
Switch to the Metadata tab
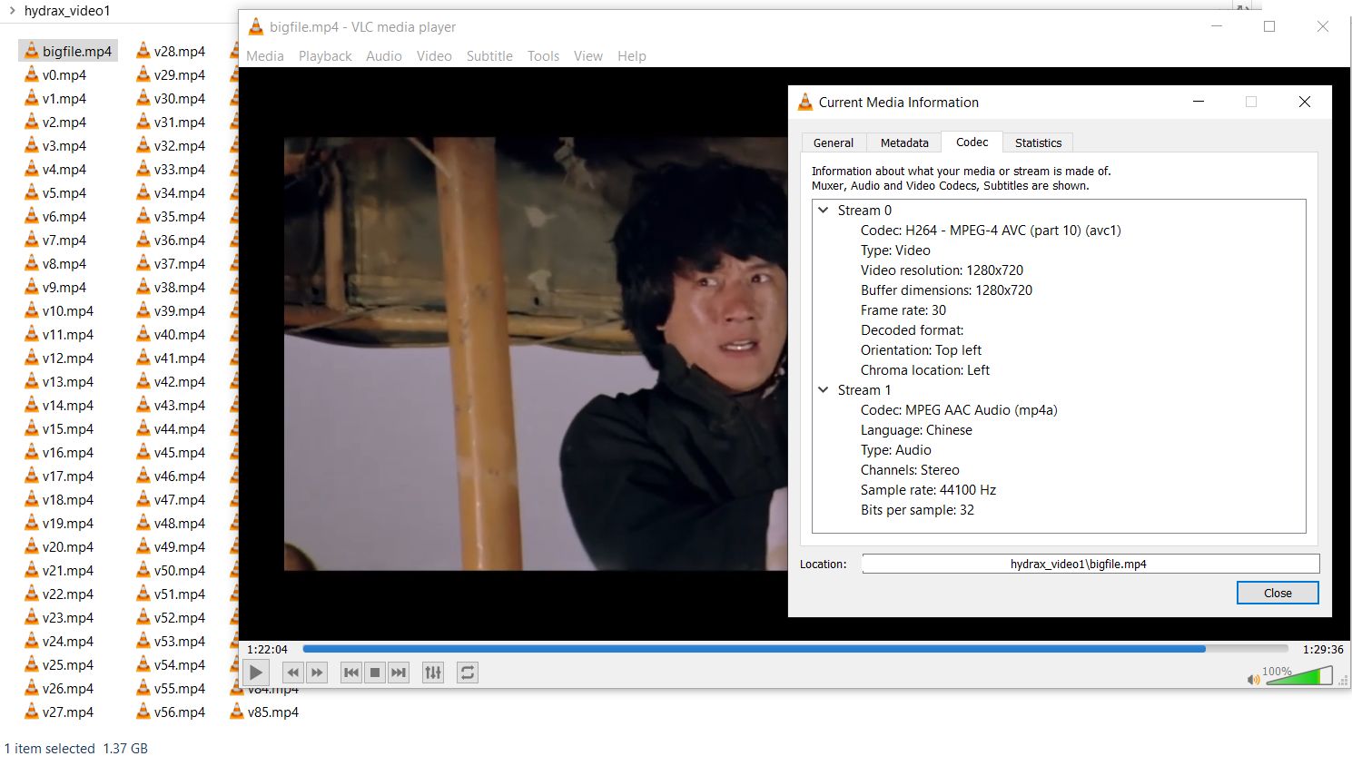904,142
